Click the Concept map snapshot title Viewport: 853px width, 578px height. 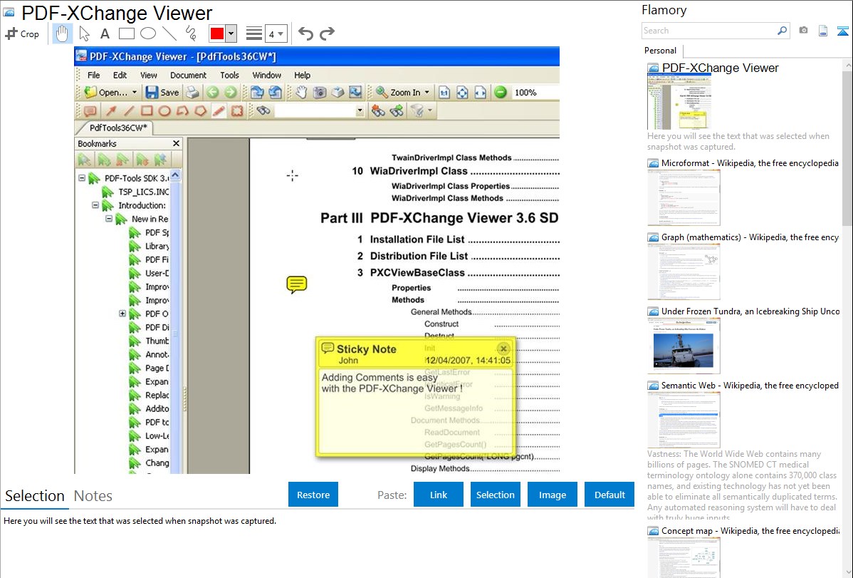coord(750,530)
